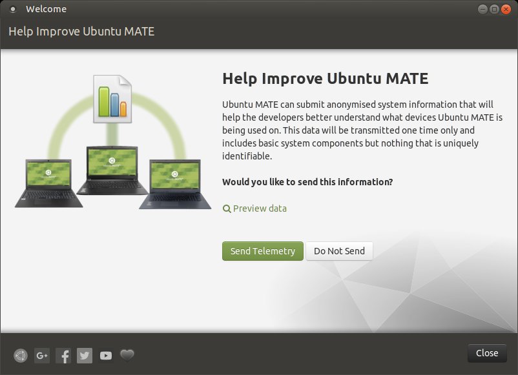This screenshot has width=518, height=375.
Task: Click the 'Help Improve Ubuntu MATE' heading
Action: 326,79
